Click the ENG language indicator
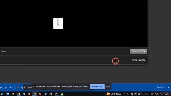171x96 pixels. (x=151, y=94)
